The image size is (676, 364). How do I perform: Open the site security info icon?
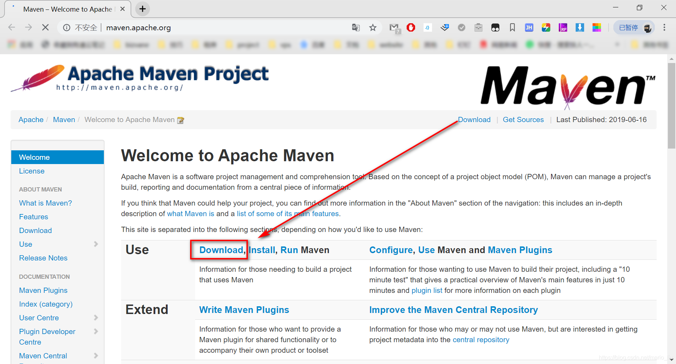pyautogui.click(x=67, y=27)
